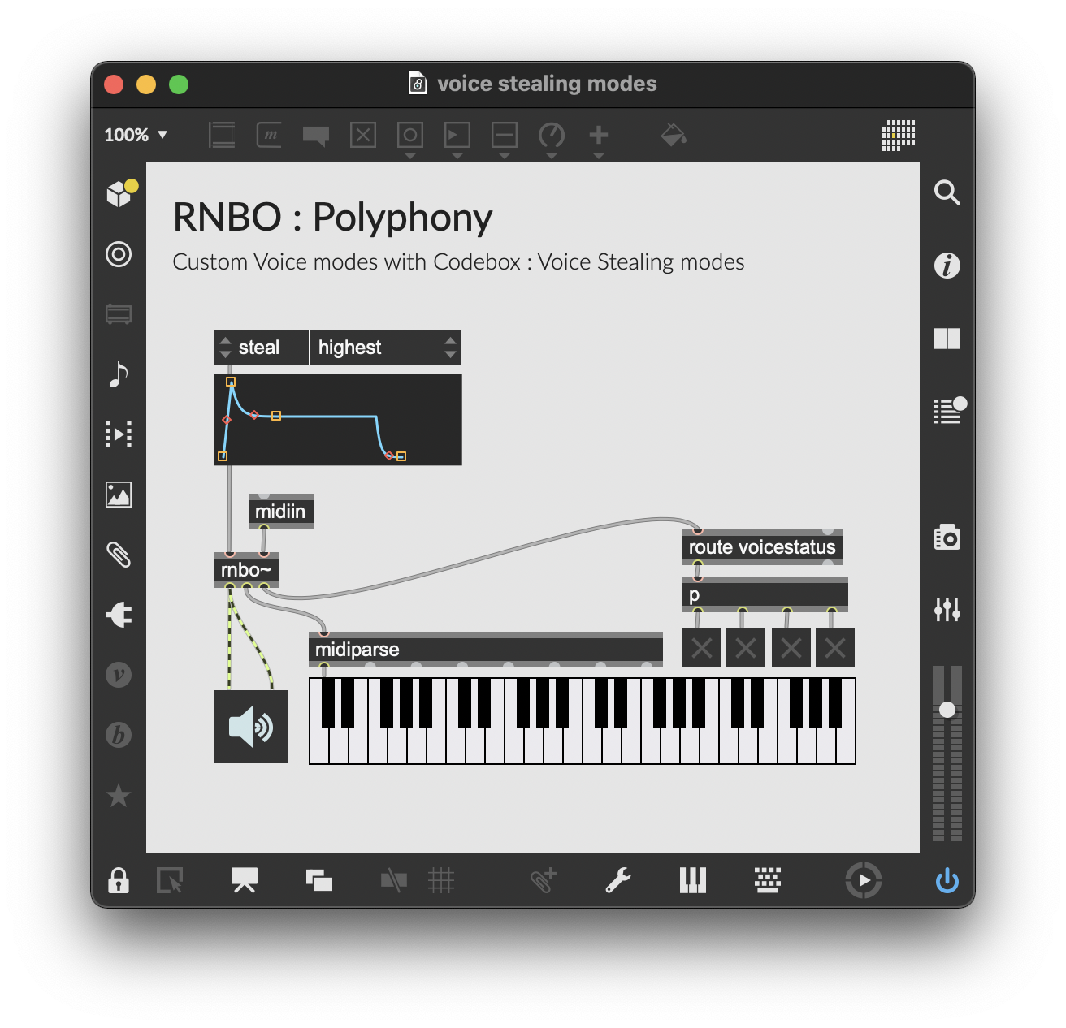The height and width of the screenshot is (1028, 1066).
Task: Toggle the speaker audio output object
Action: [x=251, y=727]
